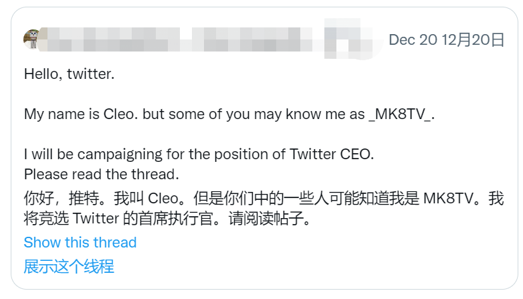Click the profile avatar of the tweet author
523x299 pixels.
pos(31,39)
